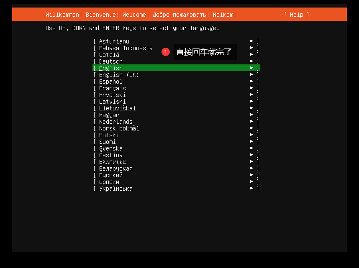Choose Svenska as installer language
Viewport: 359px width, 268px height.
click(x=110, y=148)
